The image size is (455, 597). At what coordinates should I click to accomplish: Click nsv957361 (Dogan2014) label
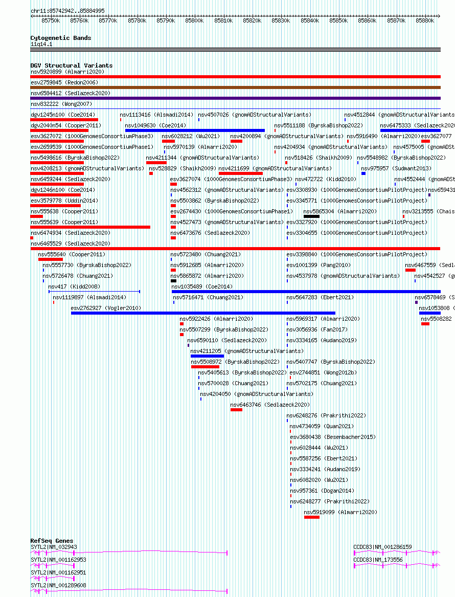tap(322, 491)
